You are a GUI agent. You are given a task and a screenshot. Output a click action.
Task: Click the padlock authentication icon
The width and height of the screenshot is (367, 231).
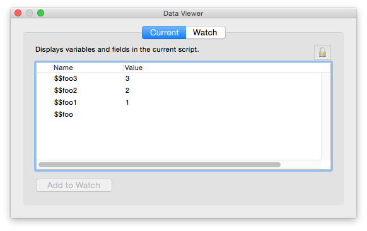[322, 52]
